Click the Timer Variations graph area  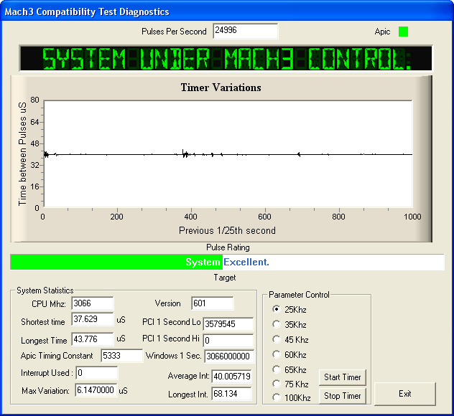point(227,153)
